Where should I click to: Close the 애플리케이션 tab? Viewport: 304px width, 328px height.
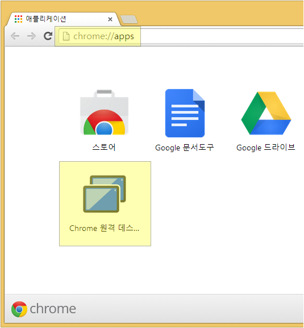tap(110, 19)
